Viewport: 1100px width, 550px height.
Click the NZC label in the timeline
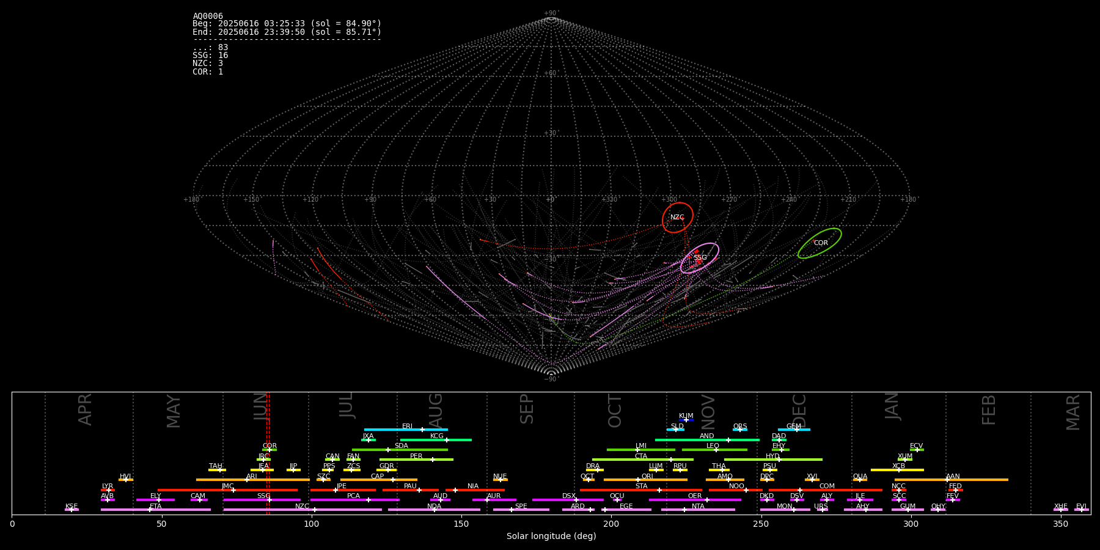302,507
